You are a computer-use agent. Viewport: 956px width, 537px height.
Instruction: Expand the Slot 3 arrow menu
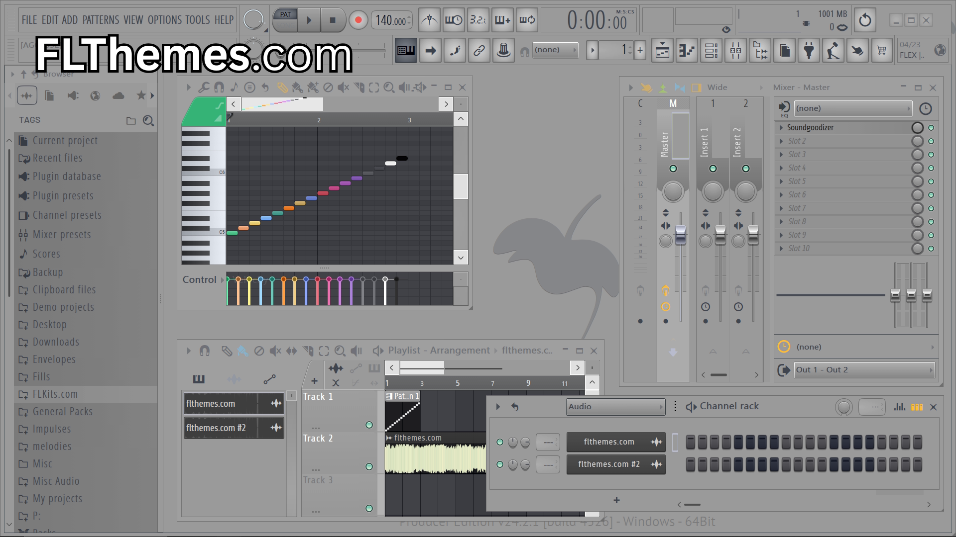point(781,155)
